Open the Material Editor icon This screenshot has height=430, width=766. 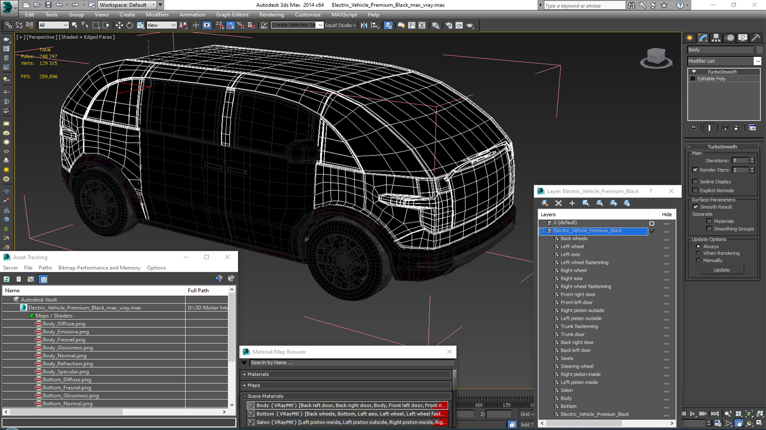coord(436,25)
